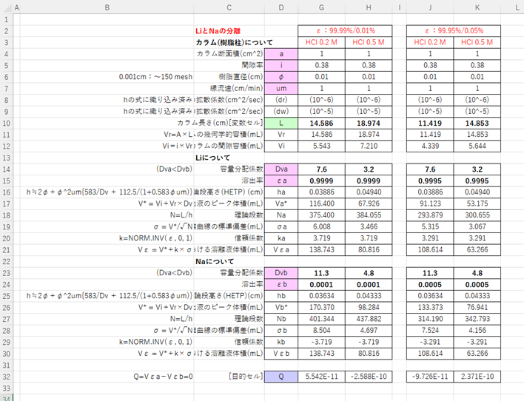Select cell 'σa' in column D

[x=281, y=227]
